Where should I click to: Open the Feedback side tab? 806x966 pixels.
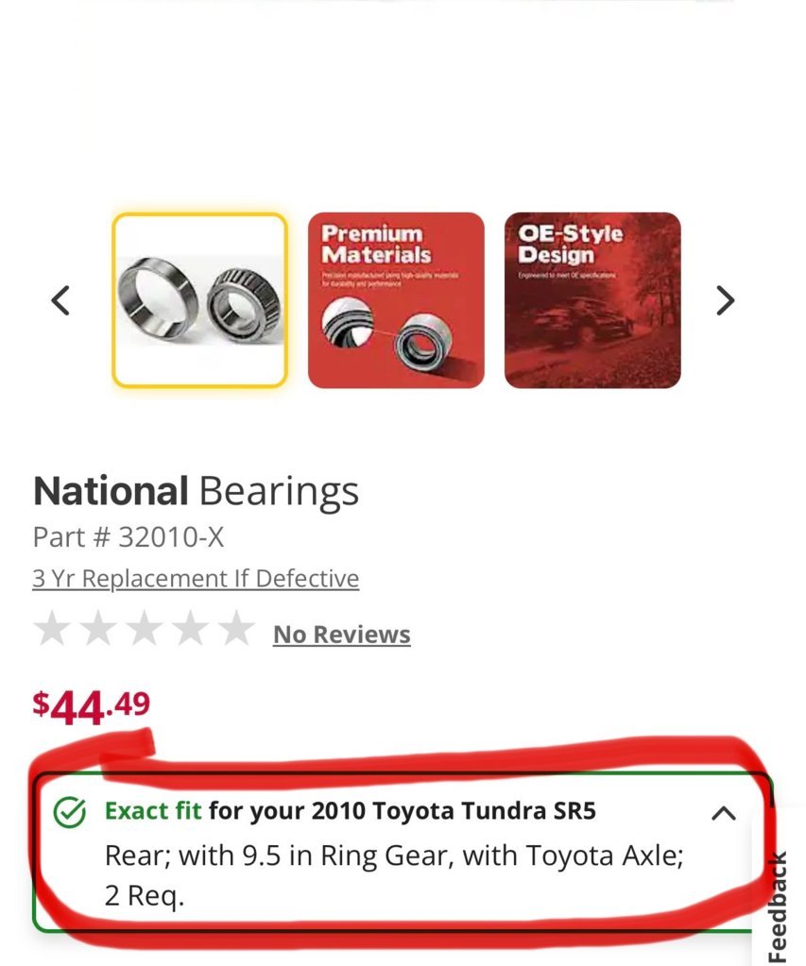(779, 905)
